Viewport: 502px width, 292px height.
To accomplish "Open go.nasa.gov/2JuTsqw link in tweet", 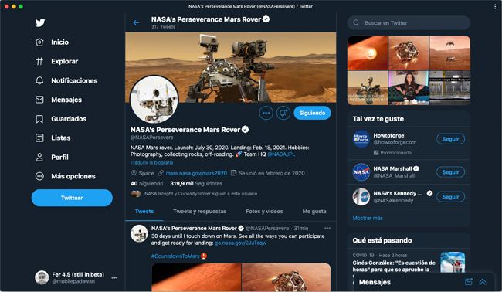I will click(x=240, y=243).
